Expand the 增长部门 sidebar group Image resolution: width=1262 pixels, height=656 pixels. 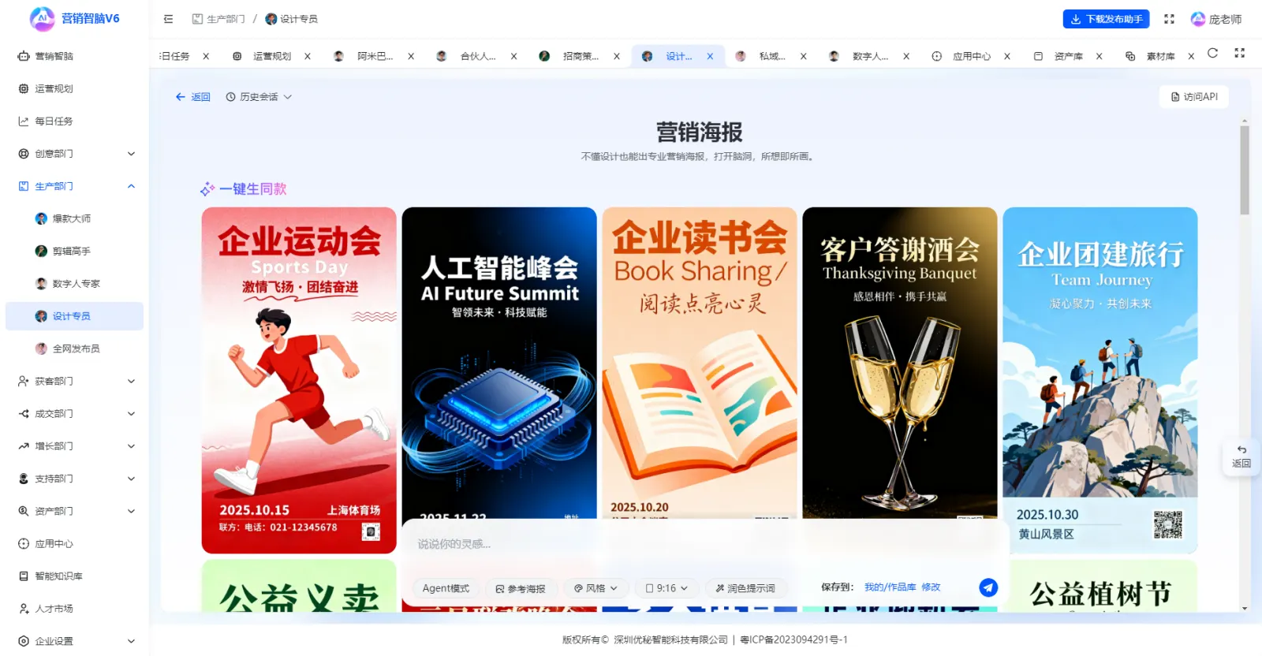pyautogui.click(x=75, y=446)
